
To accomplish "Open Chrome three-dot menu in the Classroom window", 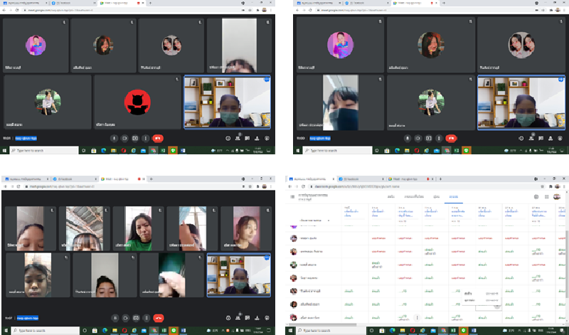I will (x=563, y=185).
